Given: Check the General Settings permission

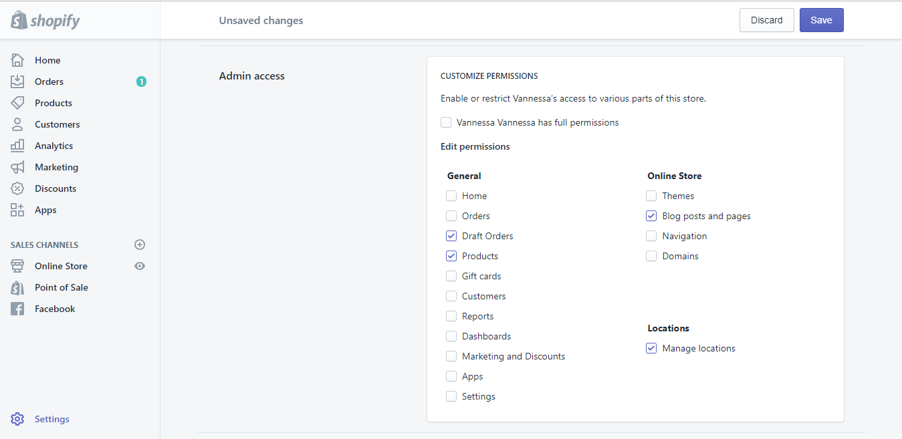Looking at the screenshot, I should (451, 396).
